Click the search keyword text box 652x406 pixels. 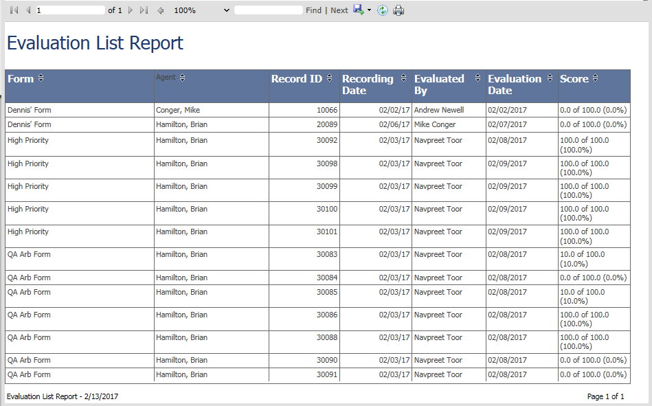(268, 10)
